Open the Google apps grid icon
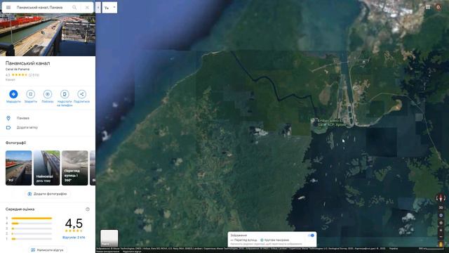Viewport: 449px width, 253px height. 428,7
